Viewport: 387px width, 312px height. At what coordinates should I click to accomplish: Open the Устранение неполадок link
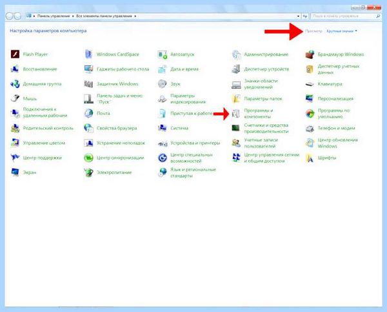tap(121, 143)
